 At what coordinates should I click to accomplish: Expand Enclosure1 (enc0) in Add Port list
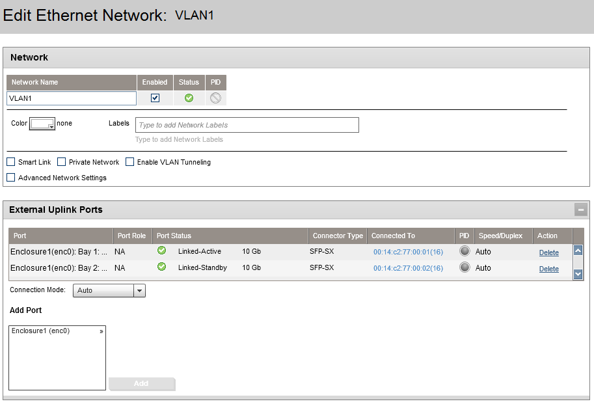(x=101, y=331)
